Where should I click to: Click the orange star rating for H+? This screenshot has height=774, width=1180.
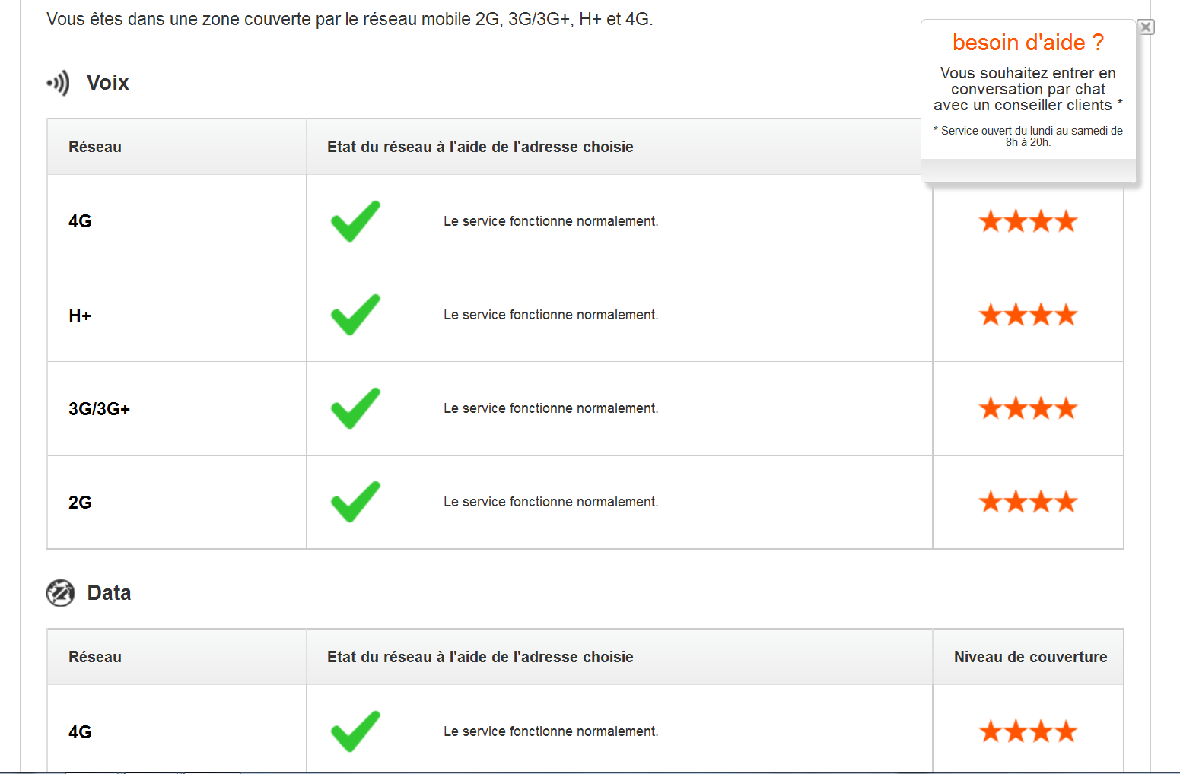click(x=1028, y=315)
